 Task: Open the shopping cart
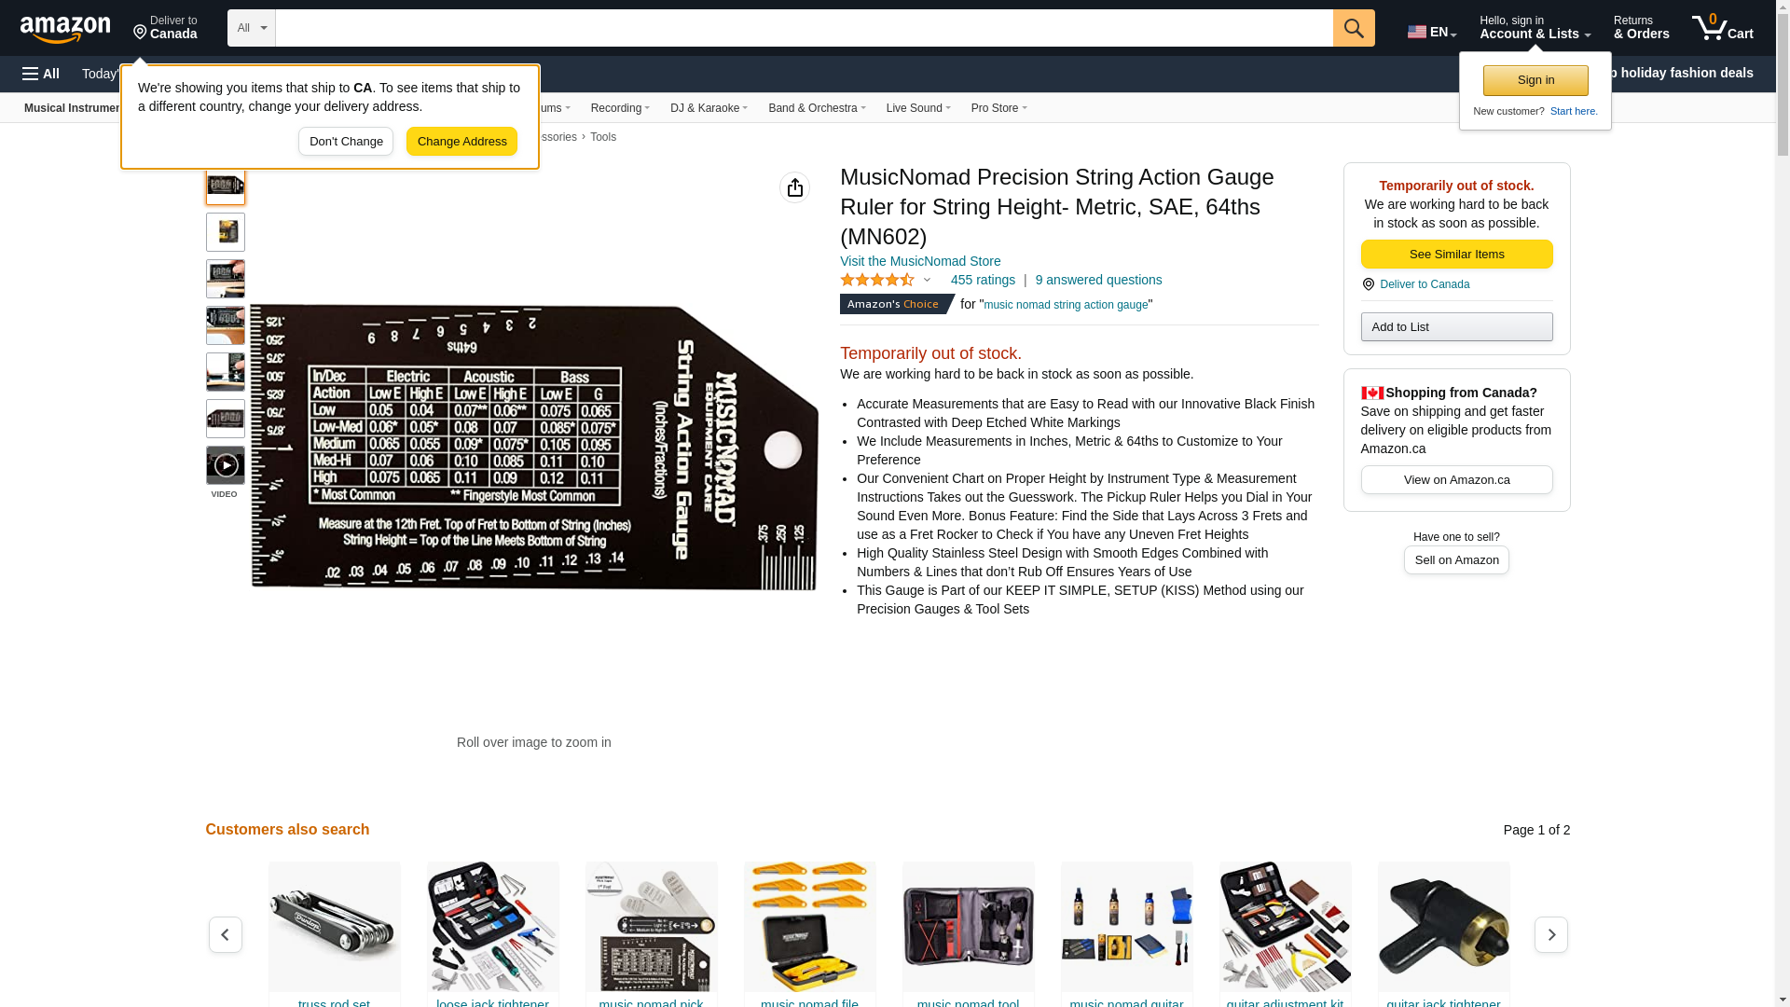point(1723,28)
